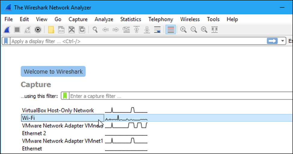Screen dimensions: 293x154
Task: Select the Ethernet 2 interface
Action: point(34,133)
